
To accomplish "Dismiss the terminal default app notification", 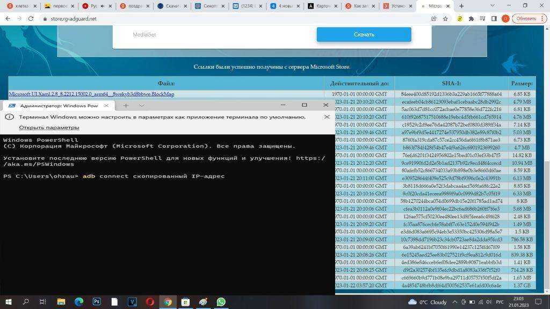I will tap(327, 116).
